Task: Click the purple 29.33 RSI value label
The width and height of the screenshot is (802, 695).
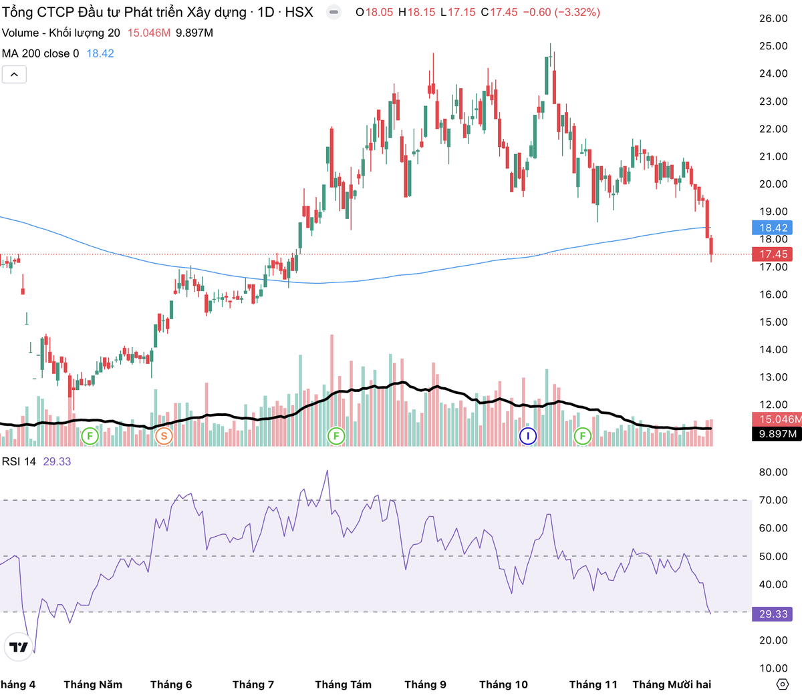Action: (773, 614)
